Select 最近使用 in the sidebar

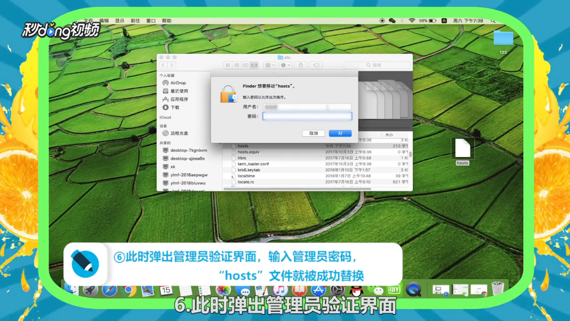point(175,91)
